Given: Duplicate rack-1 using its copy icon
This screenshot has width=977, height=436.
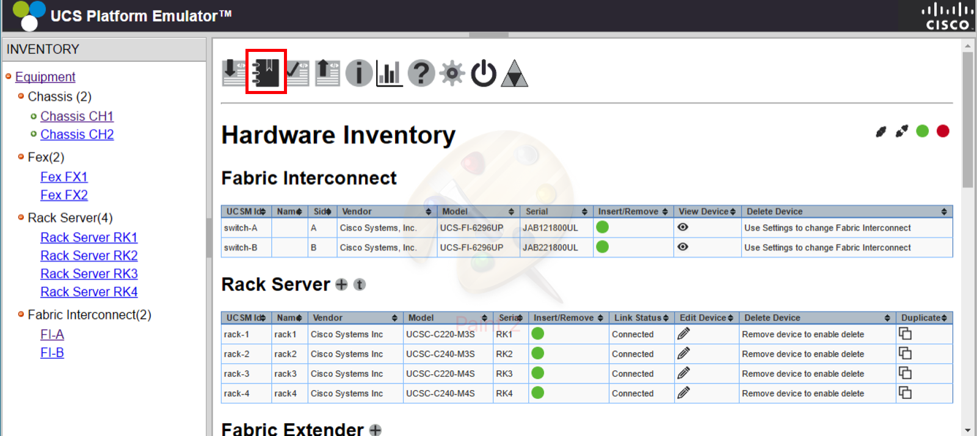Looking at the screenshot, I should 905,333.
